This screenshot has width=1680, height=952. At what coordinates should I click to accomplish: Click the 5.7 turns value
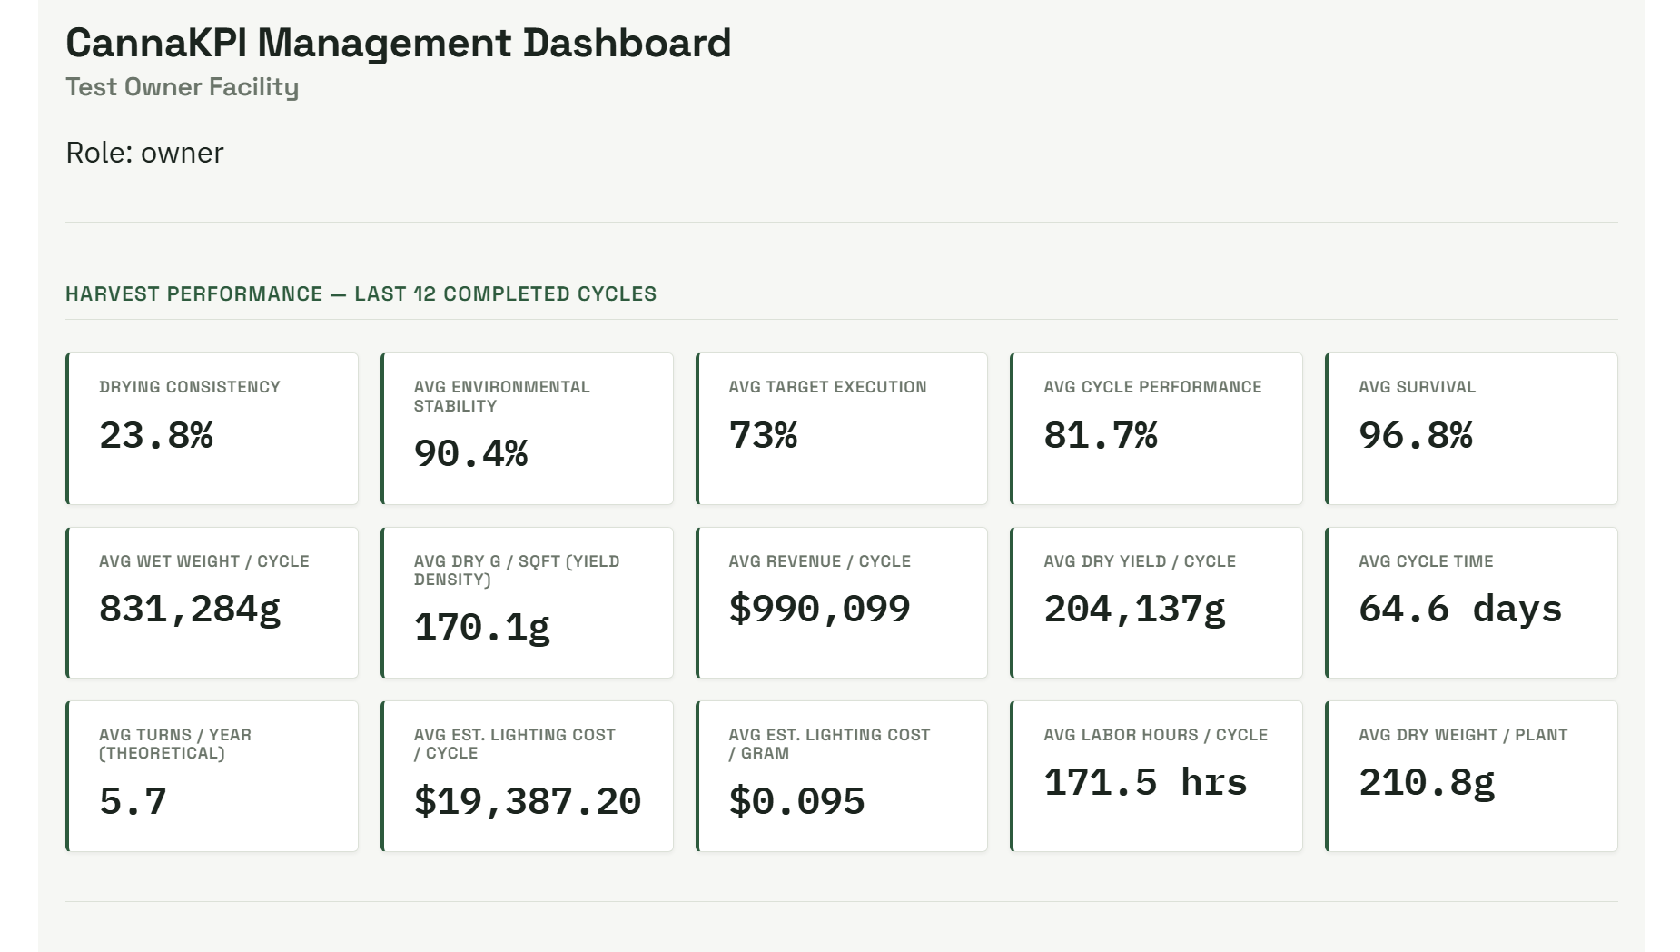pos(133,801)
